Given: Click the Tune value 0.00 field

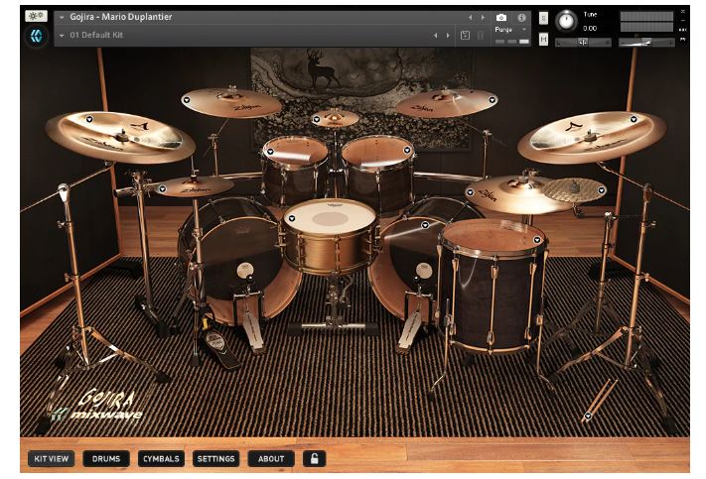Looking at the screenshot, I should pos(590,29).
